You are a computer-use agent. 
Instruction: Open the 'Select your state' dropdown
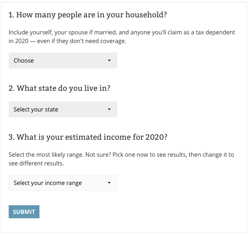(63, 109)
